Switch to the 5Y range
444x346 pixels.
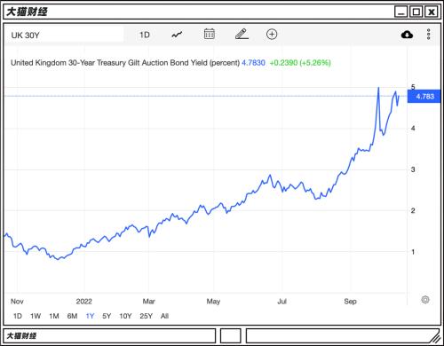tap(107, 316)
